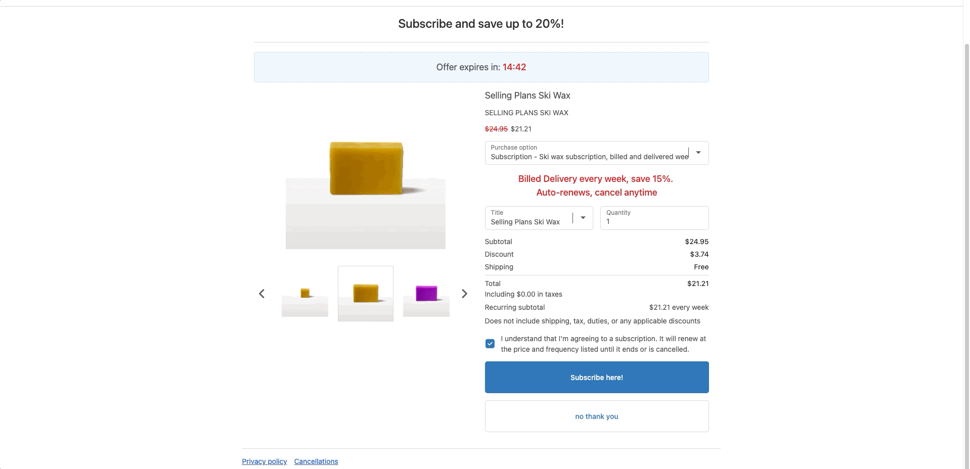Decline with the no thank you button
Image resolution: width=970 pixels, height=469 pixels.
[597, 416]
